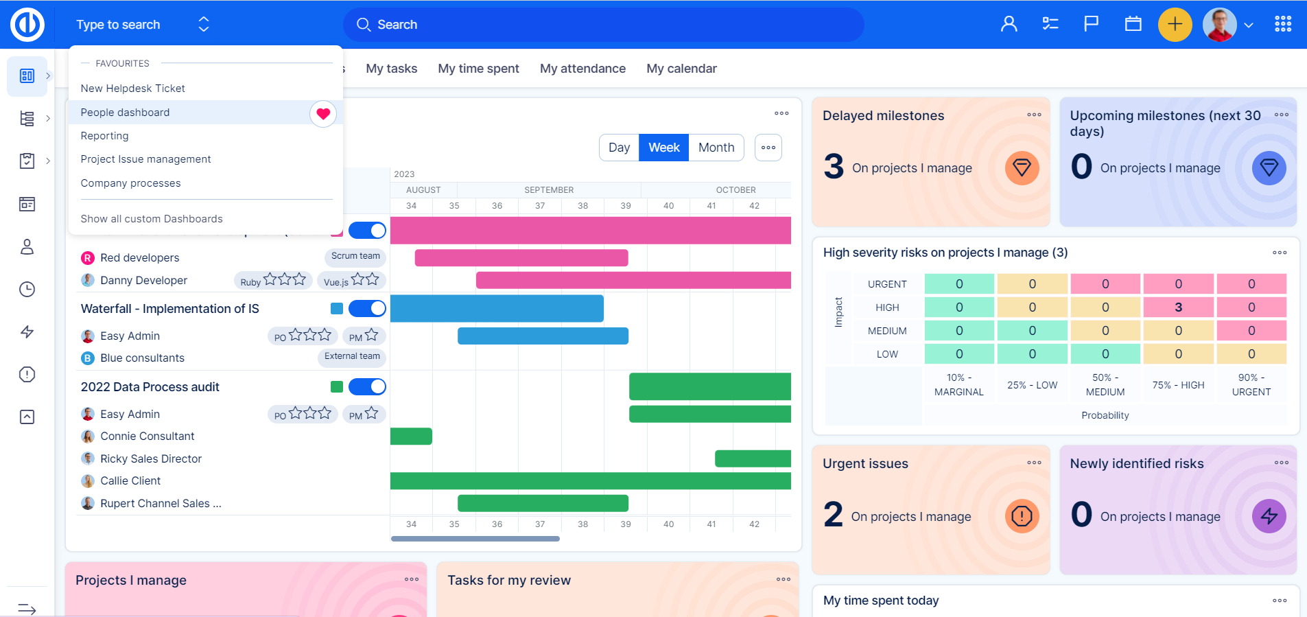This screenshot has height=617, width=1307.
Task: Open the task checklist icon in header
Action: 1050,25
